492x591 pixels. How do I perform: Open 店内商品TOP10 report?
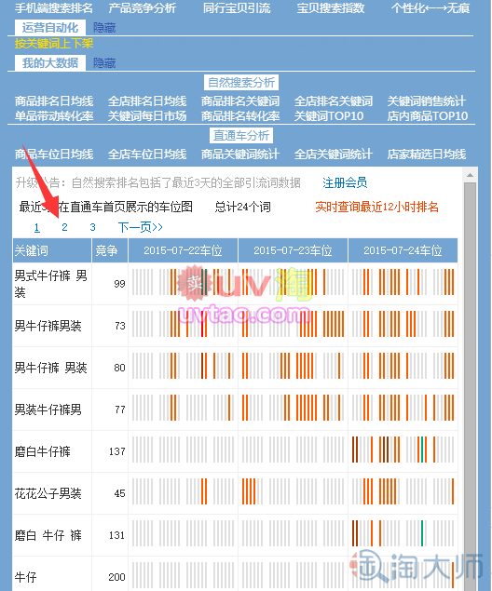tap(427, 116)
